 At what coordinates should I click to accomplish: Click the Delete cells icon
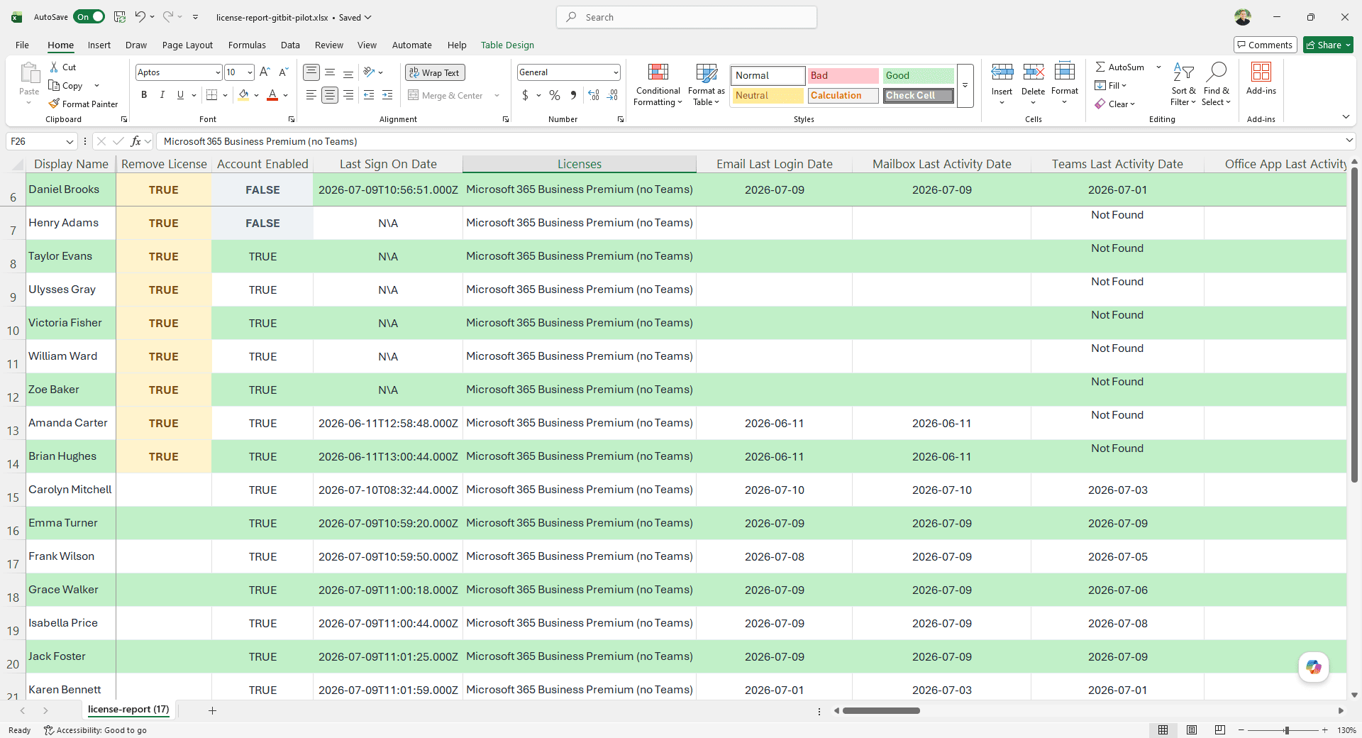[1033, 73]
